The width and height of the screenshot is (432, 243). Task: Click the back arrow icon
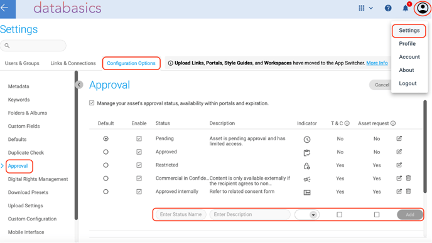(x=4, y=8)
